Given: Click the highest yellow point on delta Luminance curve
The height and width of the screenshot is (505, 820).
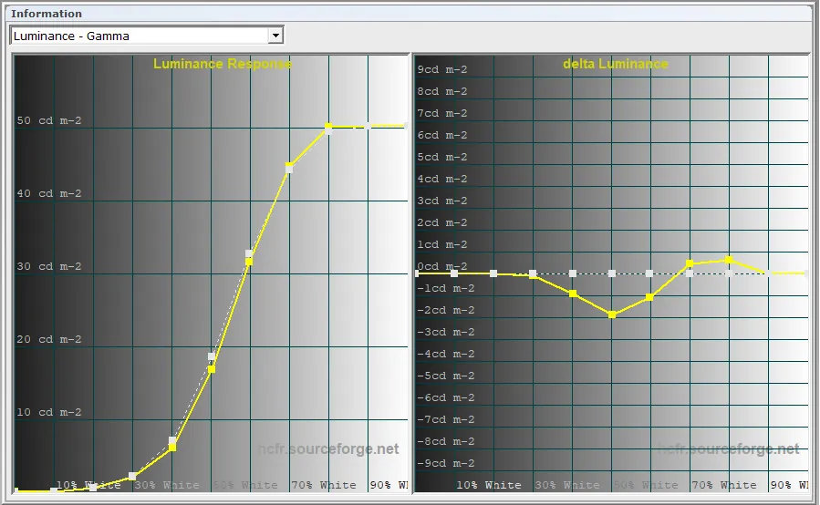Looking at the screenshot, I should pos(729,260).
